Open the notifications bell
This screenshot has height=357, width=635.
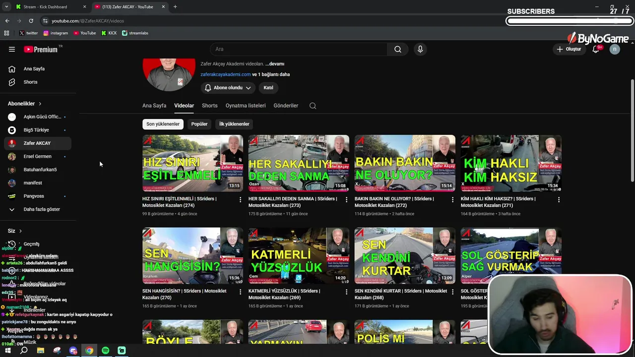[596, 49]
